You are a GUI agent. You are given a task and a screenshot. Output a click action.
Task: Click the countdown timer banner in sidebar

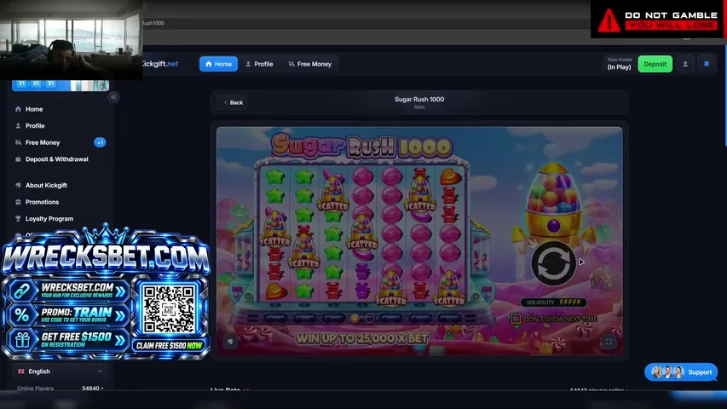point(61,85)
